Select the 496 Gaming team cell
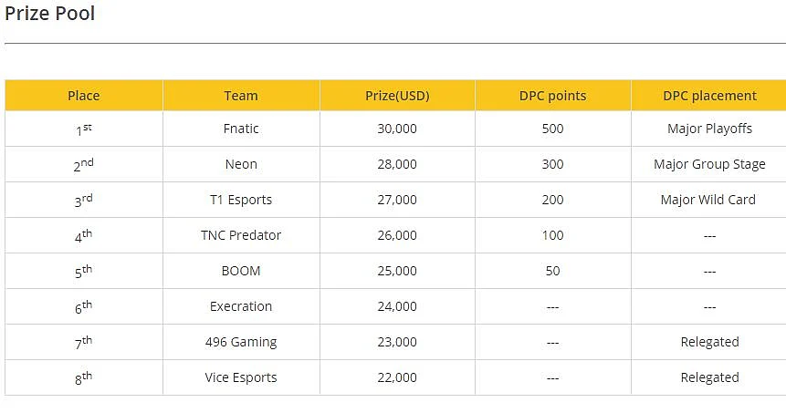 [x=241, y=342]
